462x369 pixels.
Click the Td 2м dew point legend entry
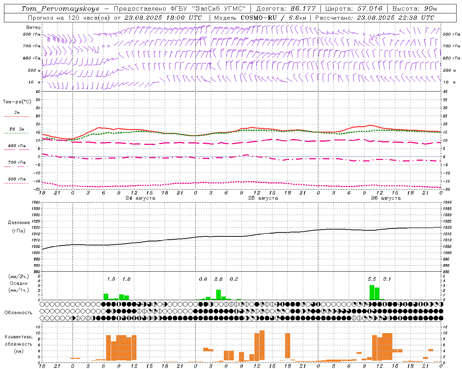point(17,129)
